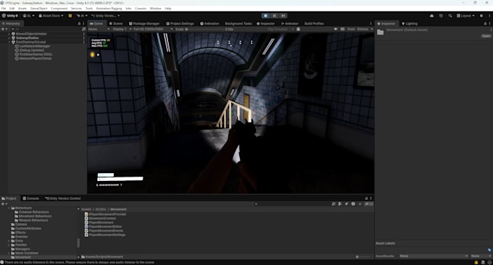Image resolution: width=493 pixels, height=265 pixels.
Task: Open the Hierarchy create plus menu
Action: click(4, 29)
